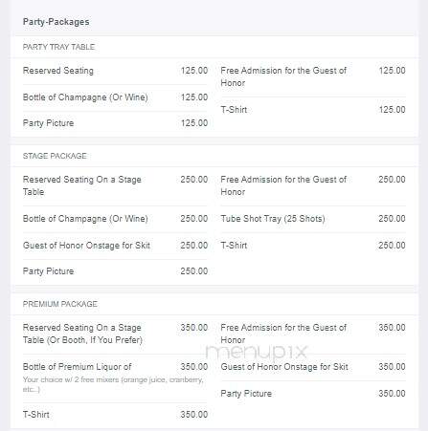The width and height of the screenshot is (428, 431).
Task: Click Guest of Honor Onstage for Skit 250.00
Action: [x=115, y=246]
